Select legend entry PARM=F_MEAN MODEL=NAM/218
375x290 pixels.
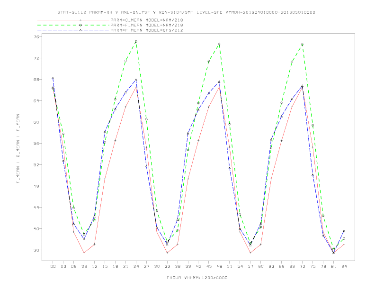147,25
